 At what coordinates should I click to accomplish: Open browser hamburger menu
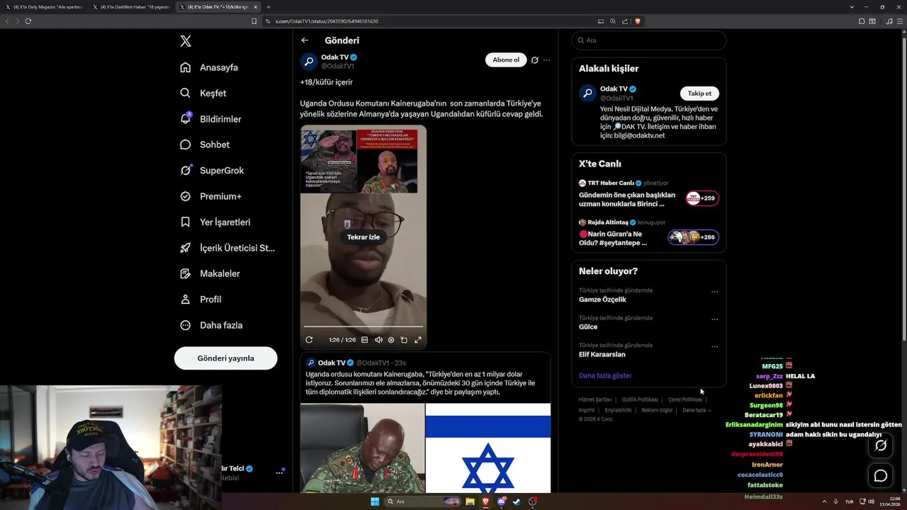[899, 21]
